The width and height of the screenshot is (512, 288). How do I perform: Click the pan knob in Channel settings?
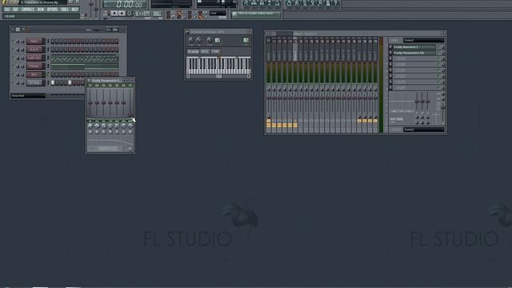coord(190,41)
